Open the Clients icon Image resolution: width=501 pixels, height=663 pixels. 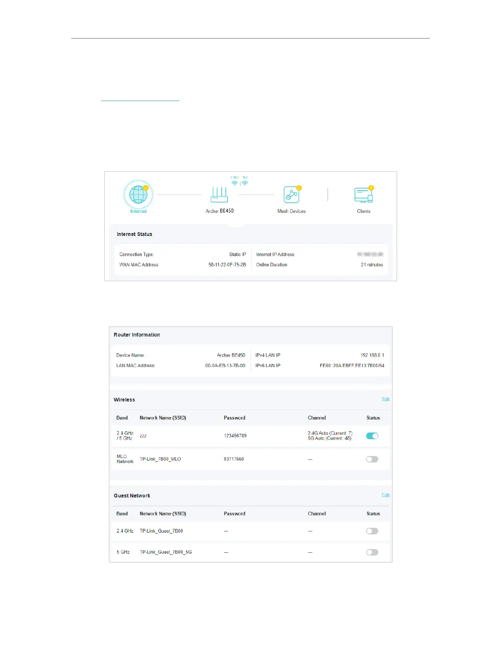pos(364,195)
